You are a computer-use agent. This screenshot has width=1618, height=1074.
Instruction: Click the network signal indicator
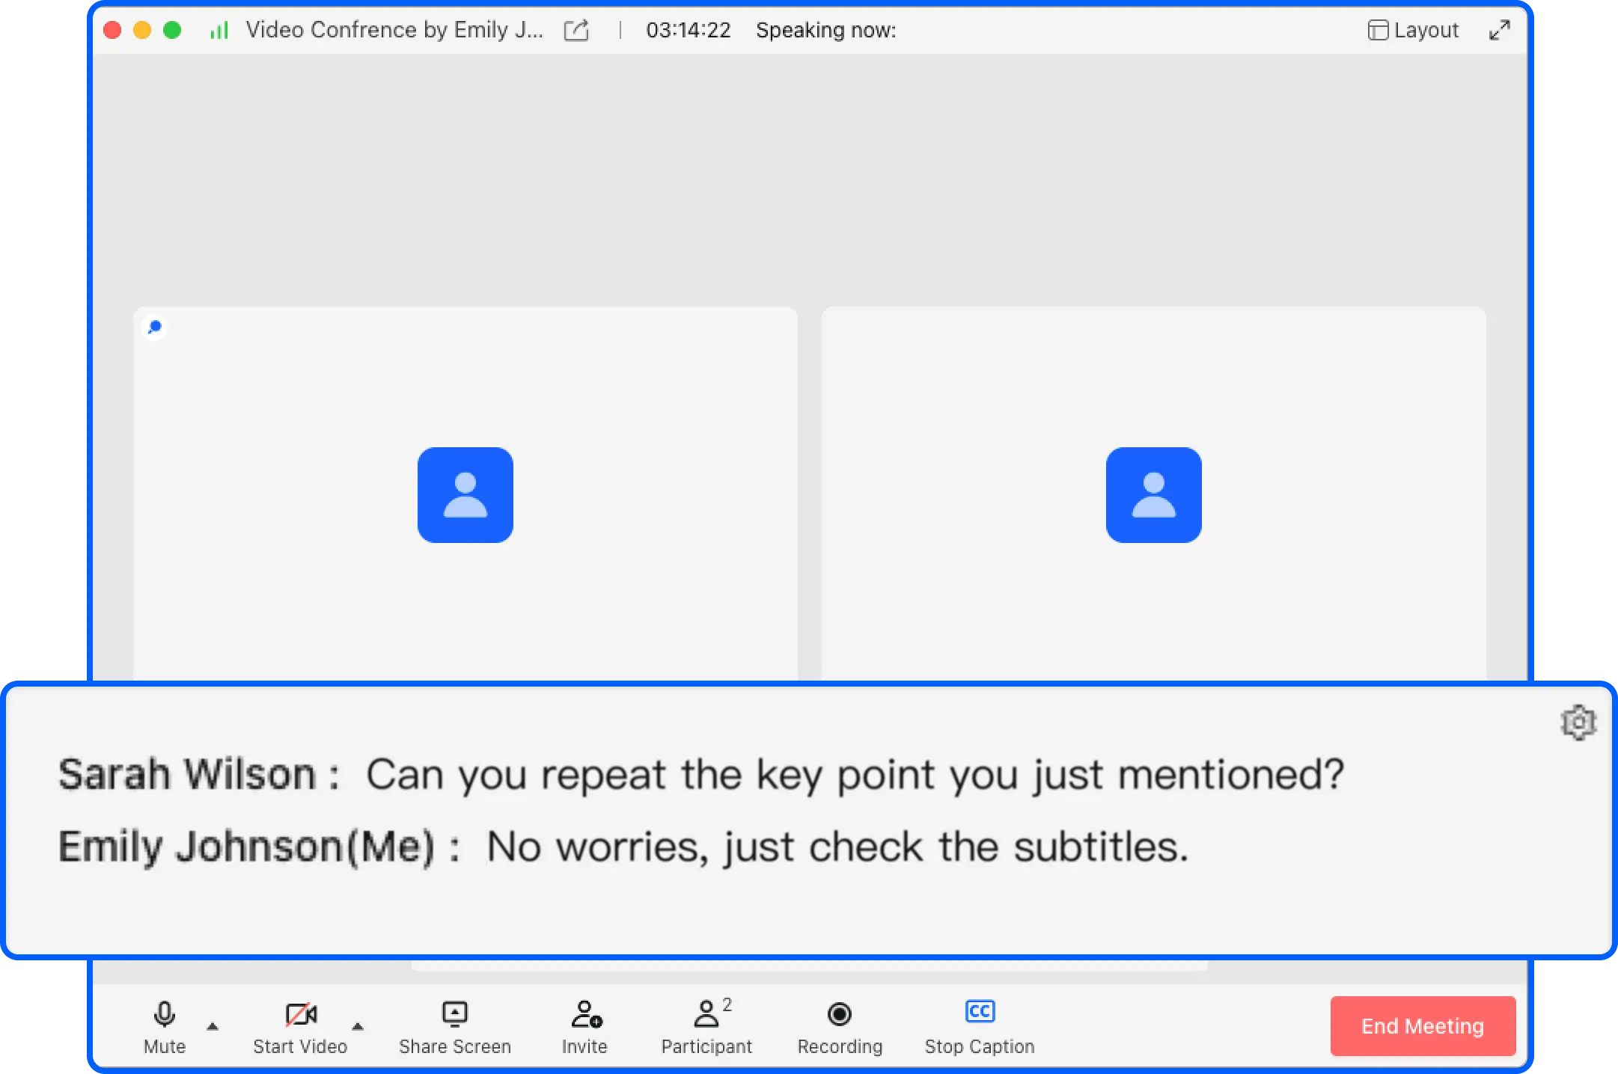(x=219, y=30)
